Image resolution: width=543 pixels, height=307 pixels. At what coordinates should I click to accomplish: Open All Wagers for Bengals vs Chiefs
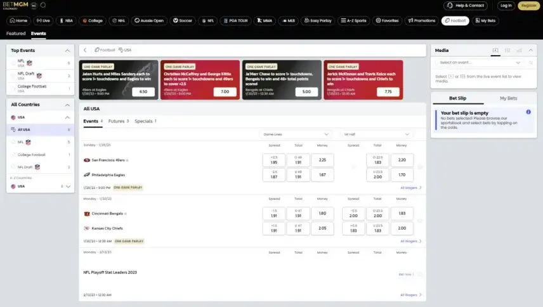pos(410,241)
